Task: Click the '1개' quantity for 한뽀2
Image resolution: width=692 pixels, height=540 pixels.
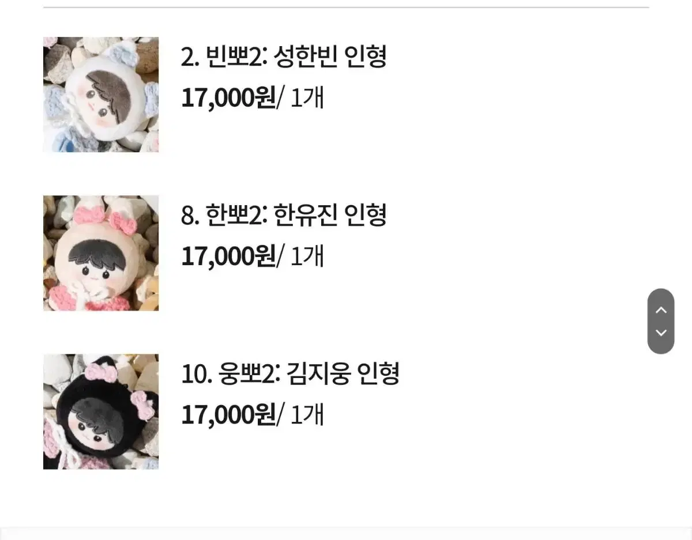Action: (x=307, y=256)
